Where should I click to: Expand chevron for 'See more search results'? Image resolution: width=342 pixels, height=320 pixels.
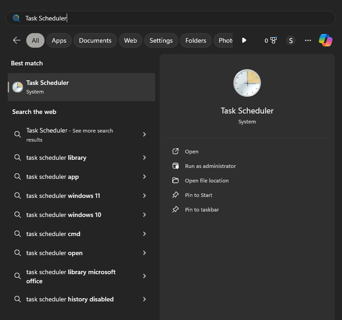coord(144,134)
